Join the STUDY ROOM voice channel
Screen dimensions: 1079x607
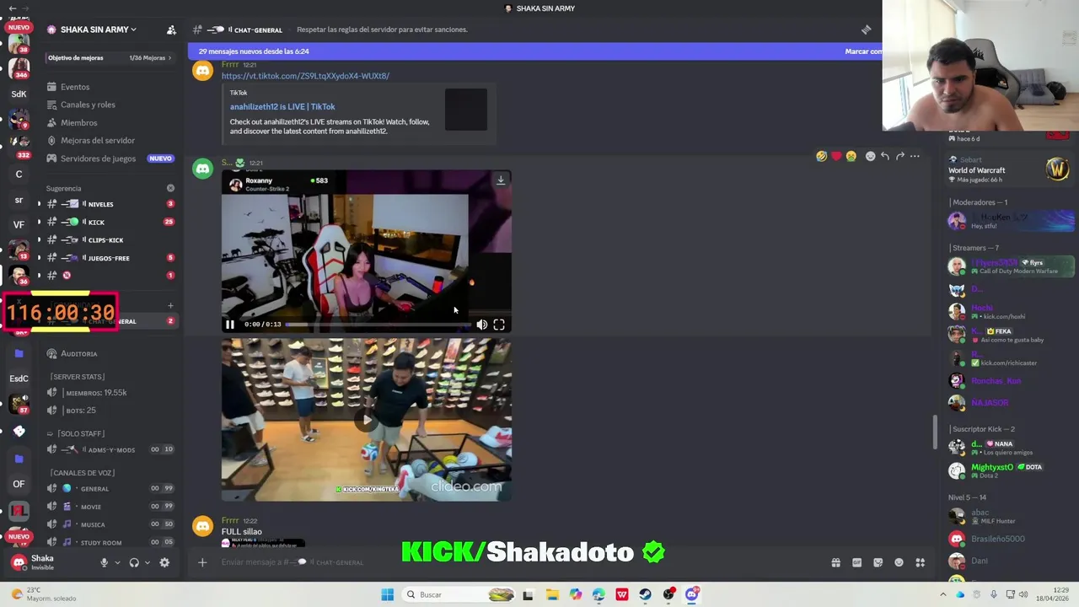[110, 542]
